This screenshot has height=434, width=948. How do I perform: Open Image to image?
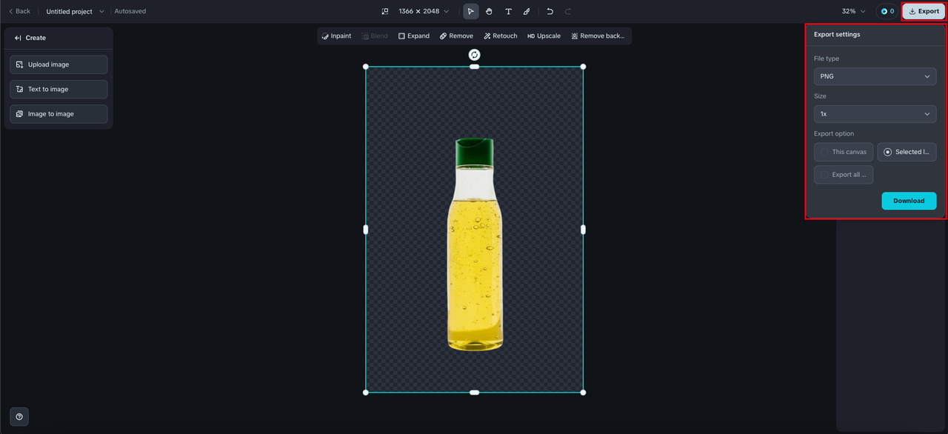pos(59,114)
